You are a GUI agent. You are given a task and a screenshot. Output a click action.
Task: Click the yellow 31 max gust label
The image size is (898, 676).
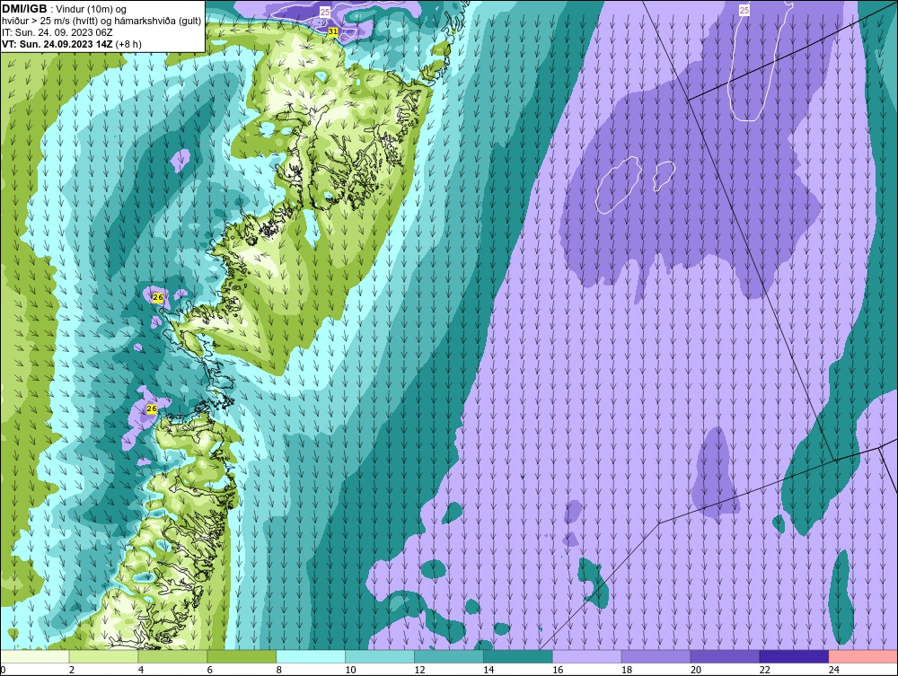[333, 32]
